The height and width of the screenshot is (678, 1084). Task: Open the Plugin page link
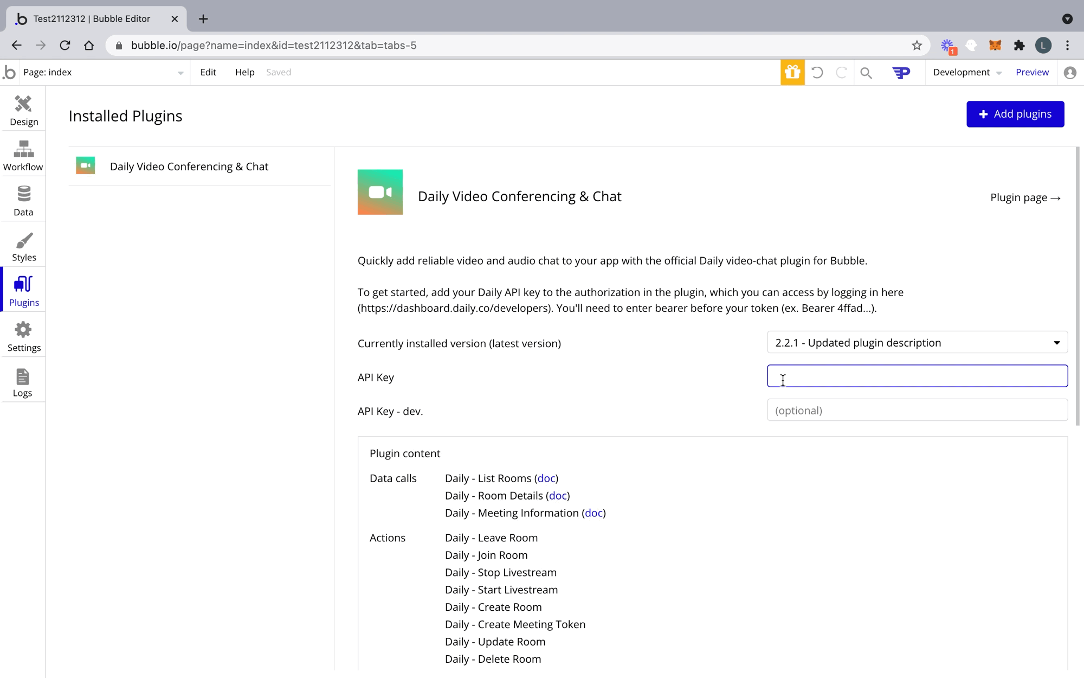tap(1025, 197)
